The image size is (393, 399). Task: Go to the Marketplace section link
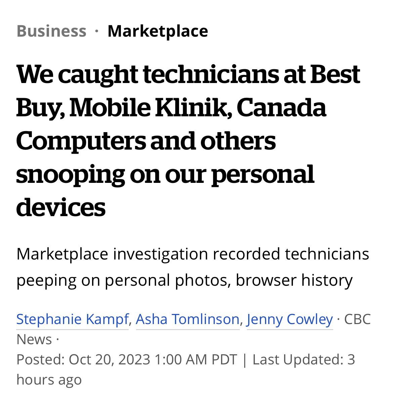158,31
